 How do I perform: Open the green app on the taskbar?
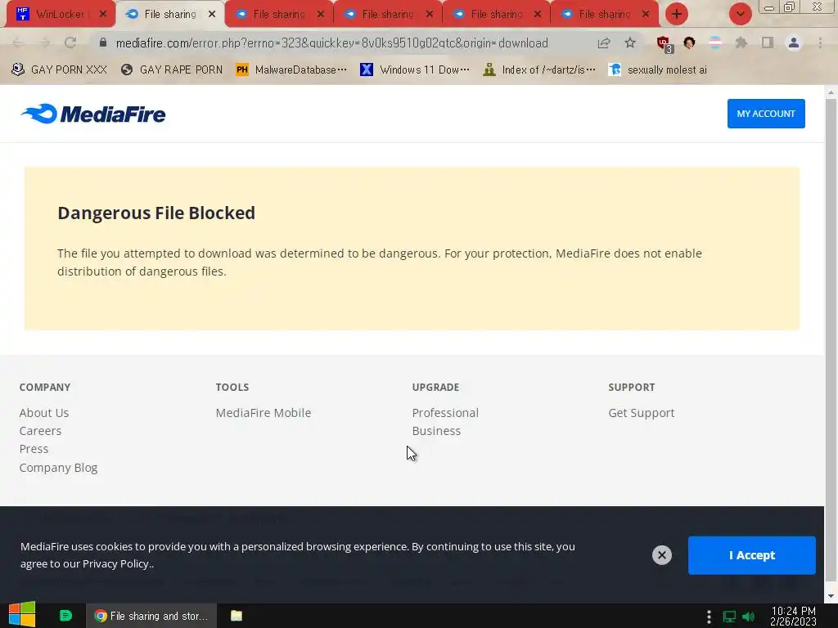[x=65, y=616]
